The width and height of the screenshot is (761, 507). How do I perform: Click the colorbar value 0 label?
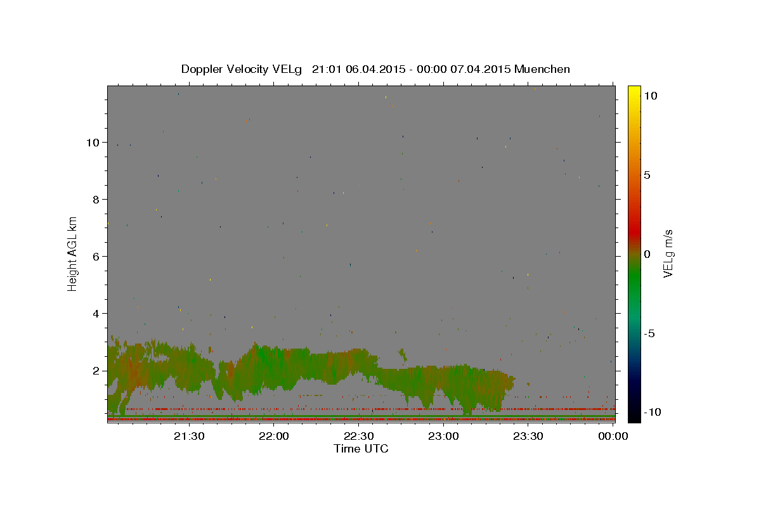(647, 253)
